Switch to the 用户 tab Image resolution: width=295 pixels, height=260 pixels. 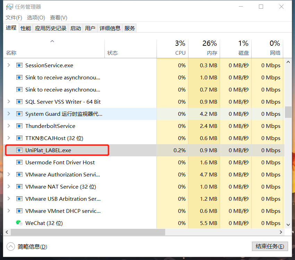(x=90, y=28)
